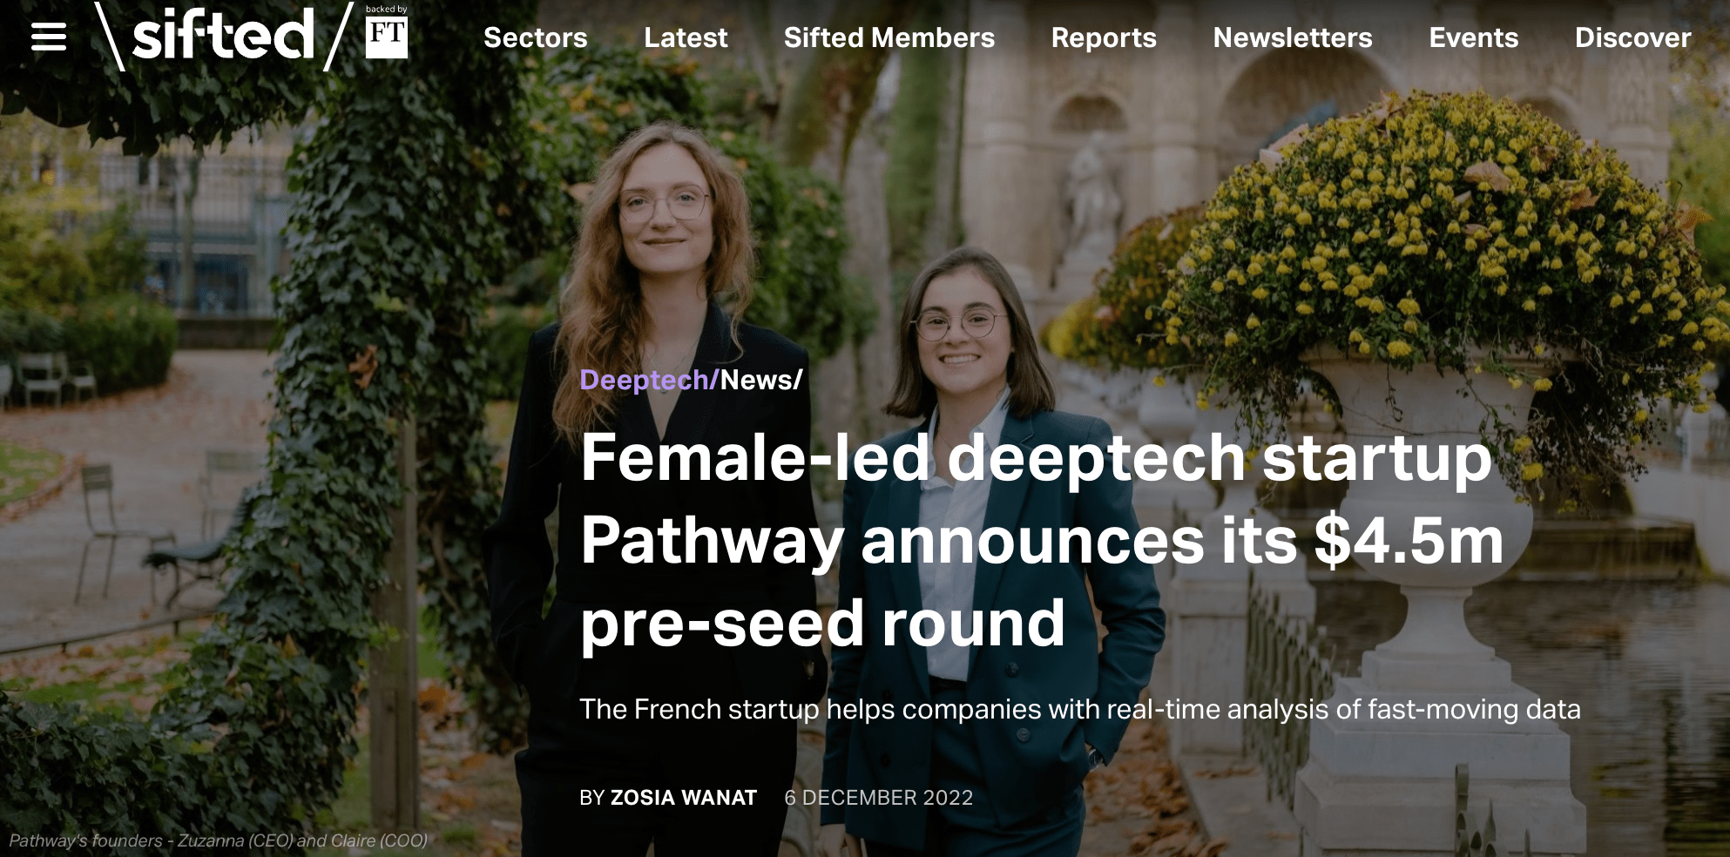Click the article headline about Pathway
This screenshot has width=1730, height=857.
pyautogui.click(x=1042, y=540)
